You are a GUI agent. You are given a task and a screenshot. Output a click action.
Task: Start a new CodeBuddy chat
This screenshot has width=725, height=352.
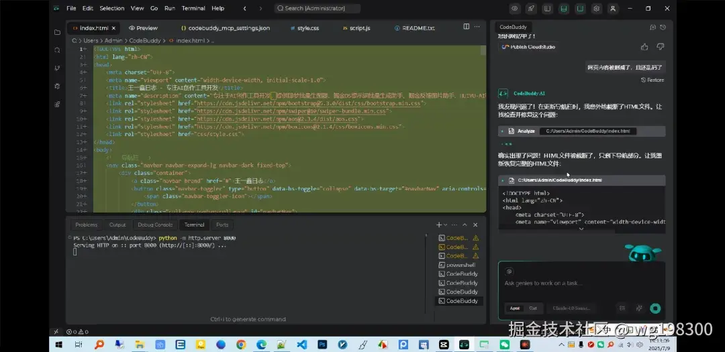click(653, 27)
